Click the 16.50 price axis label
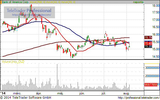160x100 pixels. click(x=156, y=27)
